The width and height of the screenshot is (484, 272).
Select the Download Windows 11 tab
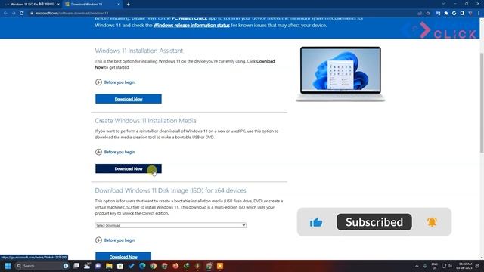click(92, 5)
